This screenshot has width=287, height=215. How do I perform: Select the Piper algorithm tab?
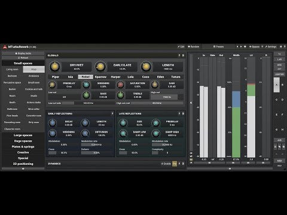coord(56,77)
